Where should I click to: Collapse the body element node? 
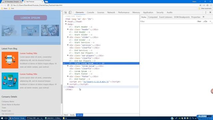66,24
